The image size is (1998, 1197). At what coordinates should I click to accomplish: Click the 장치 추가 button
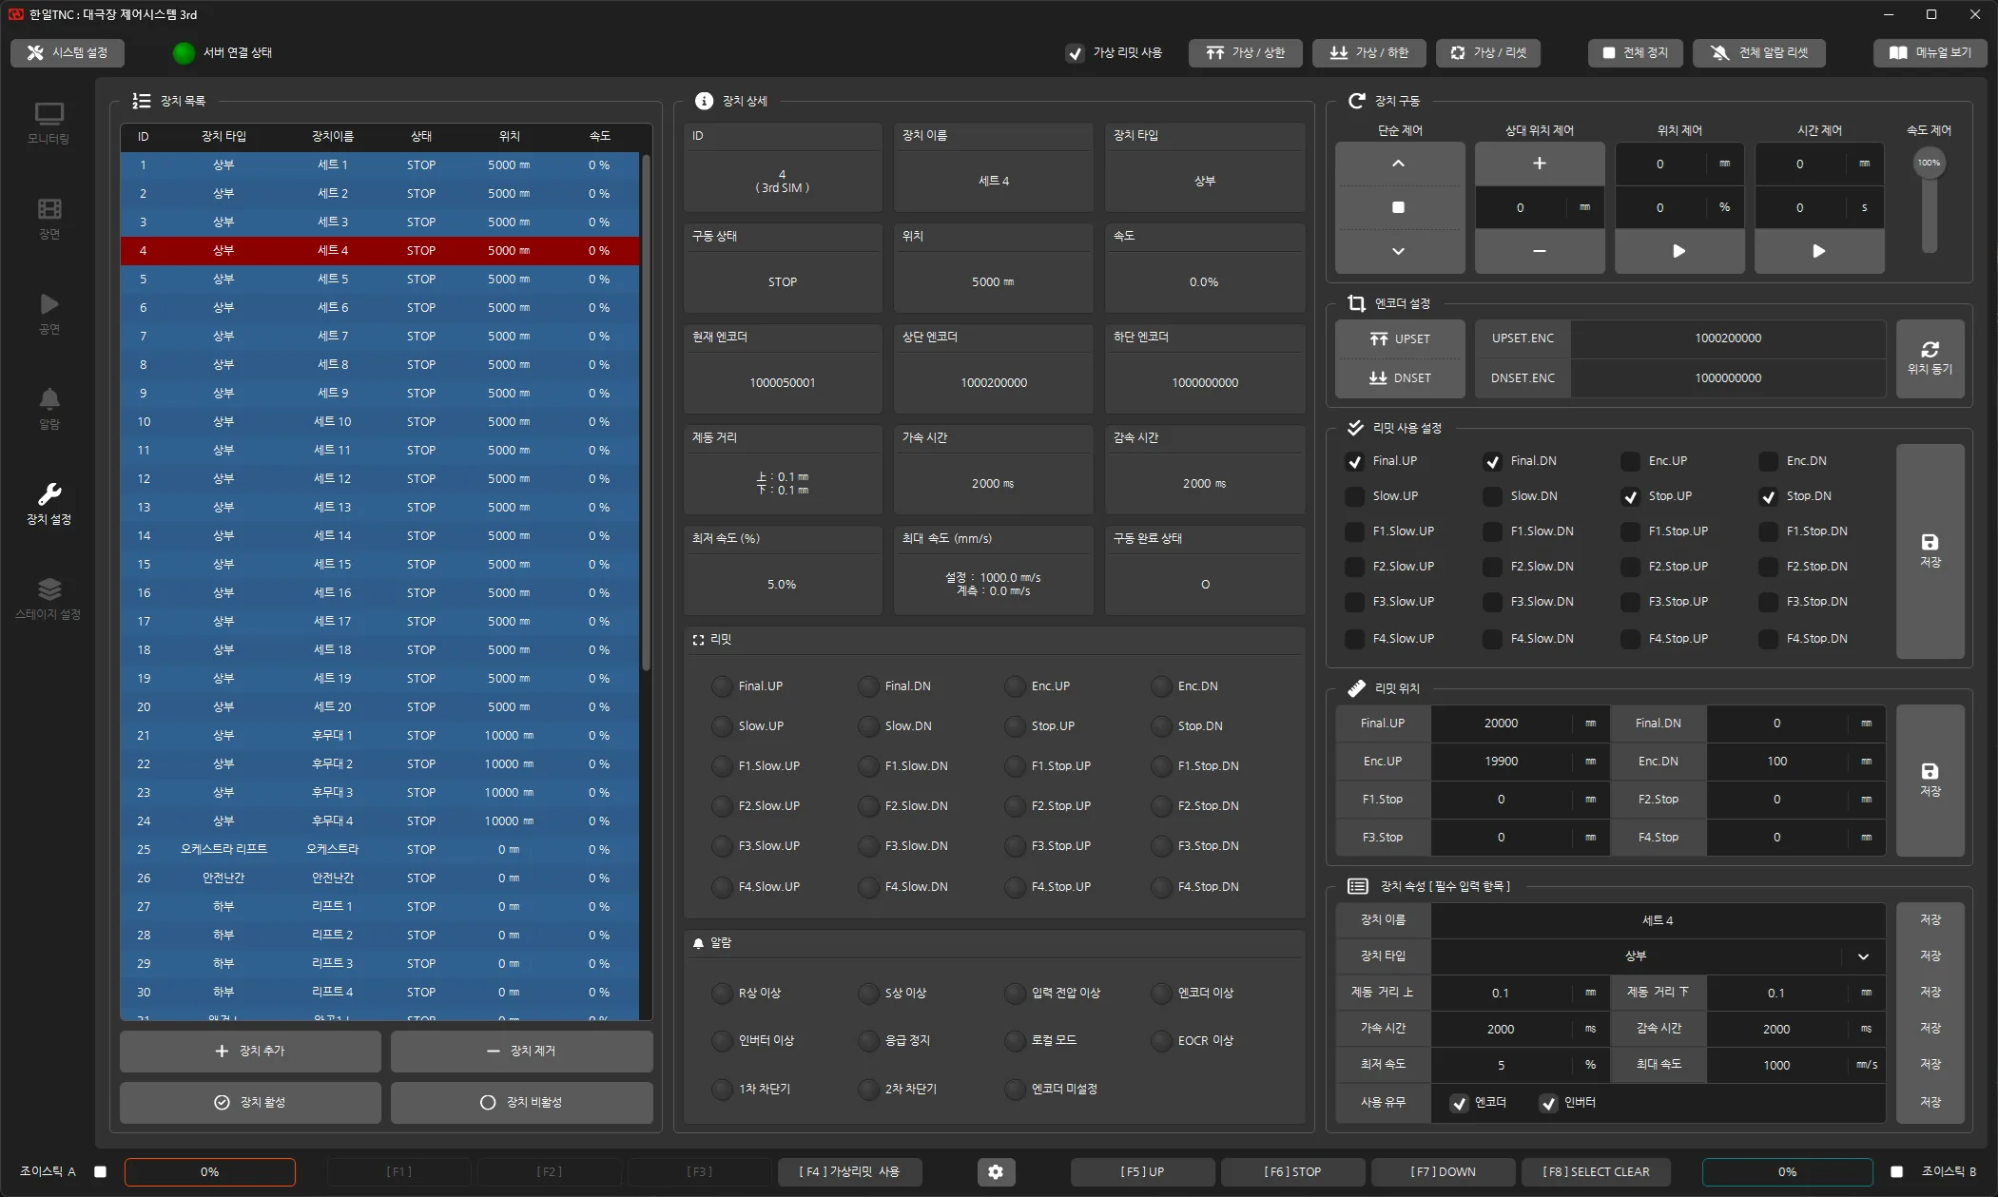point(250,1051)
